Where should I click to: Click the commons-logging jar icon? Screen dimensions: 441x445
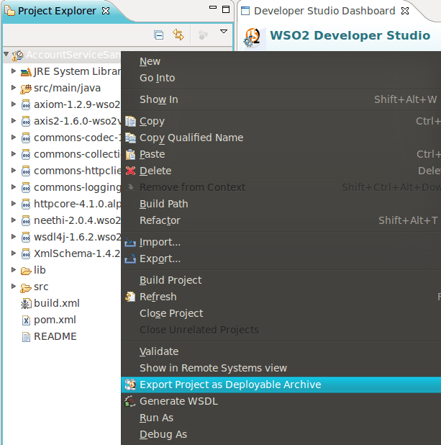point(26,188)
